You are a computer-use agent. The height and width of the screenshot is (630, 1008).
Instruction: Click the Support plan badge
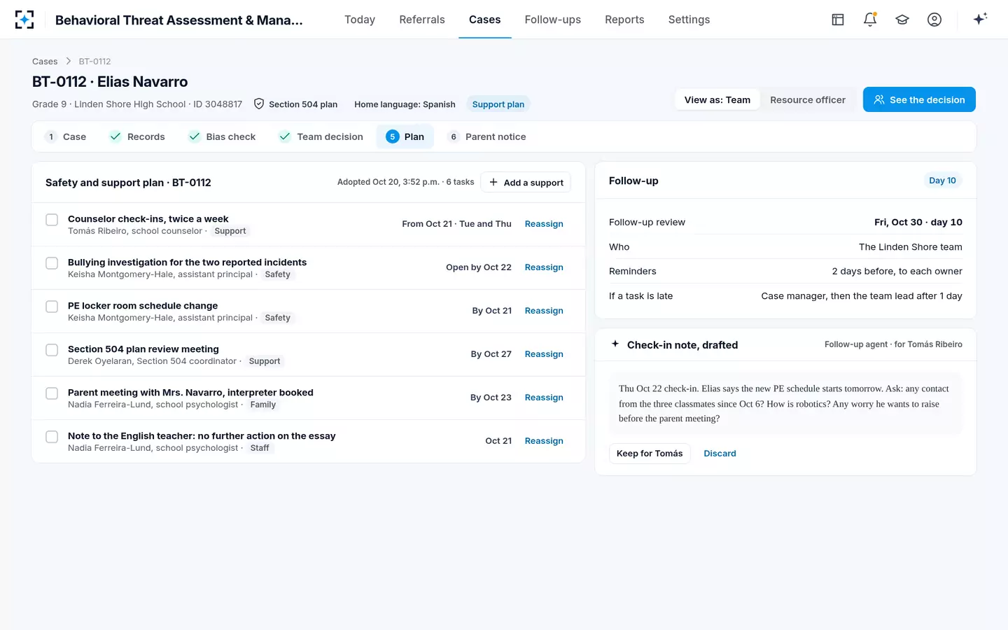coord(498,104)
